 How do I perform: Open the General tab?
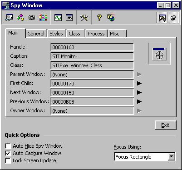click(36, 34)
